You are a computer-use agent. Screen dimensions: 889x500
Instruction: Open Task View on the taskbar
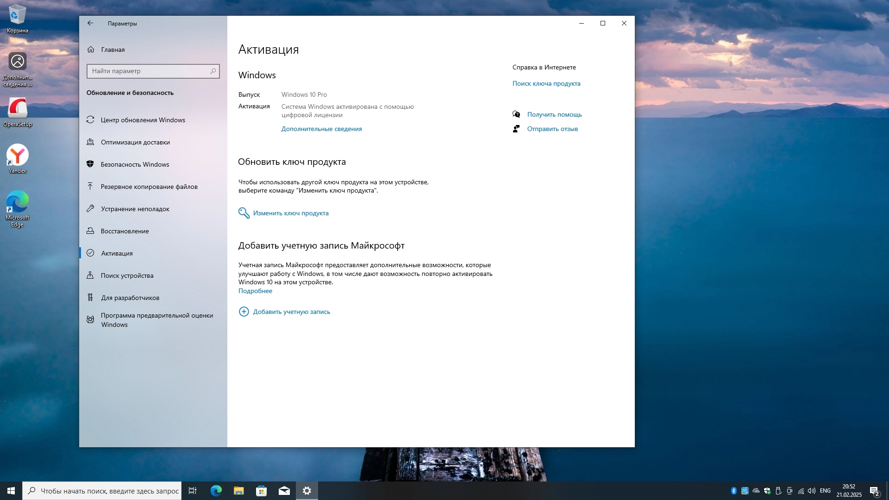[193, 491]
